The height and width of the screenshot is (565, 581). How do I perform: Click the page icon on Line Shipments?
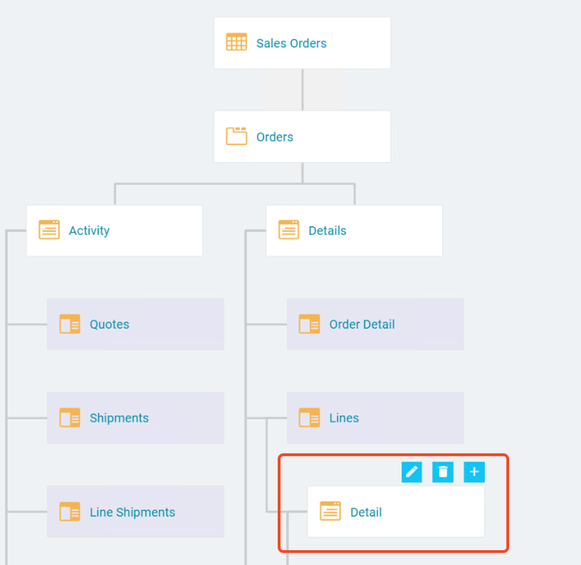tap(70, 512)
